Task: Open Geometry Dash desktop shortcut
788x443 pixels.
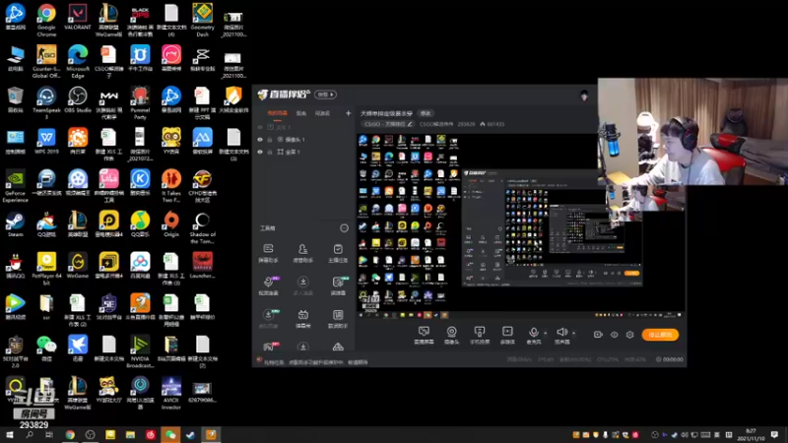Action: pyautogui.click(x=202, y=20)
